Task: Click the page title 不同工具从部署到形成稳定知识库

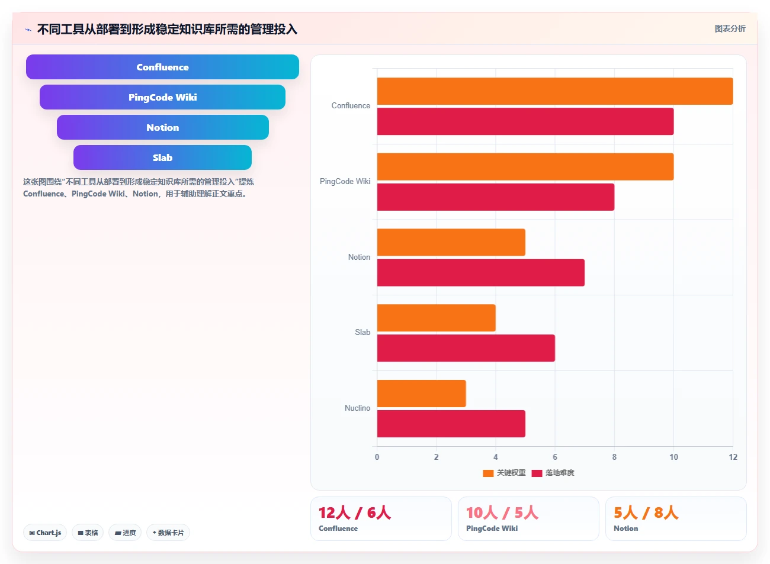Action: point(167,29)
